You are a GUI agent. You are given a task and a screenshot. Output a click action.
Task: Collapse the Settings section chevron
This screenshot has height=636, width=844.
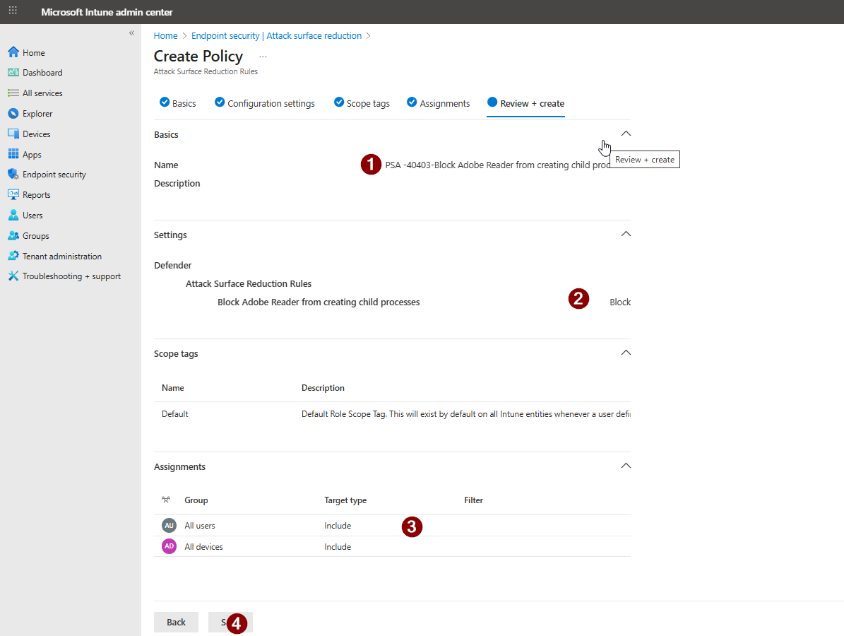[626, 233]
